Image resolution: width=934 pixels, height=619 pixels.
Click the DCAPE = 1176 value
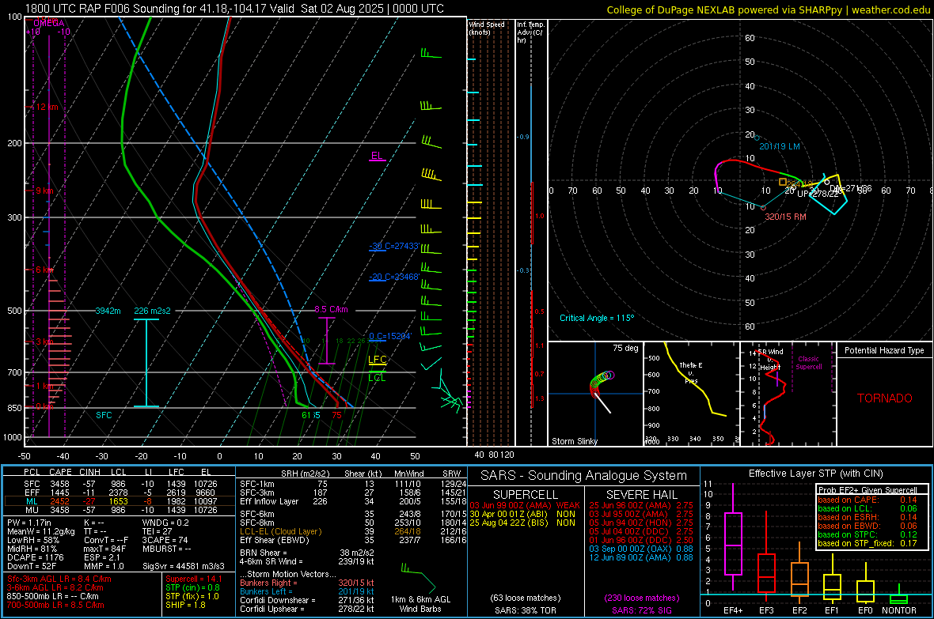coord(35,557)
